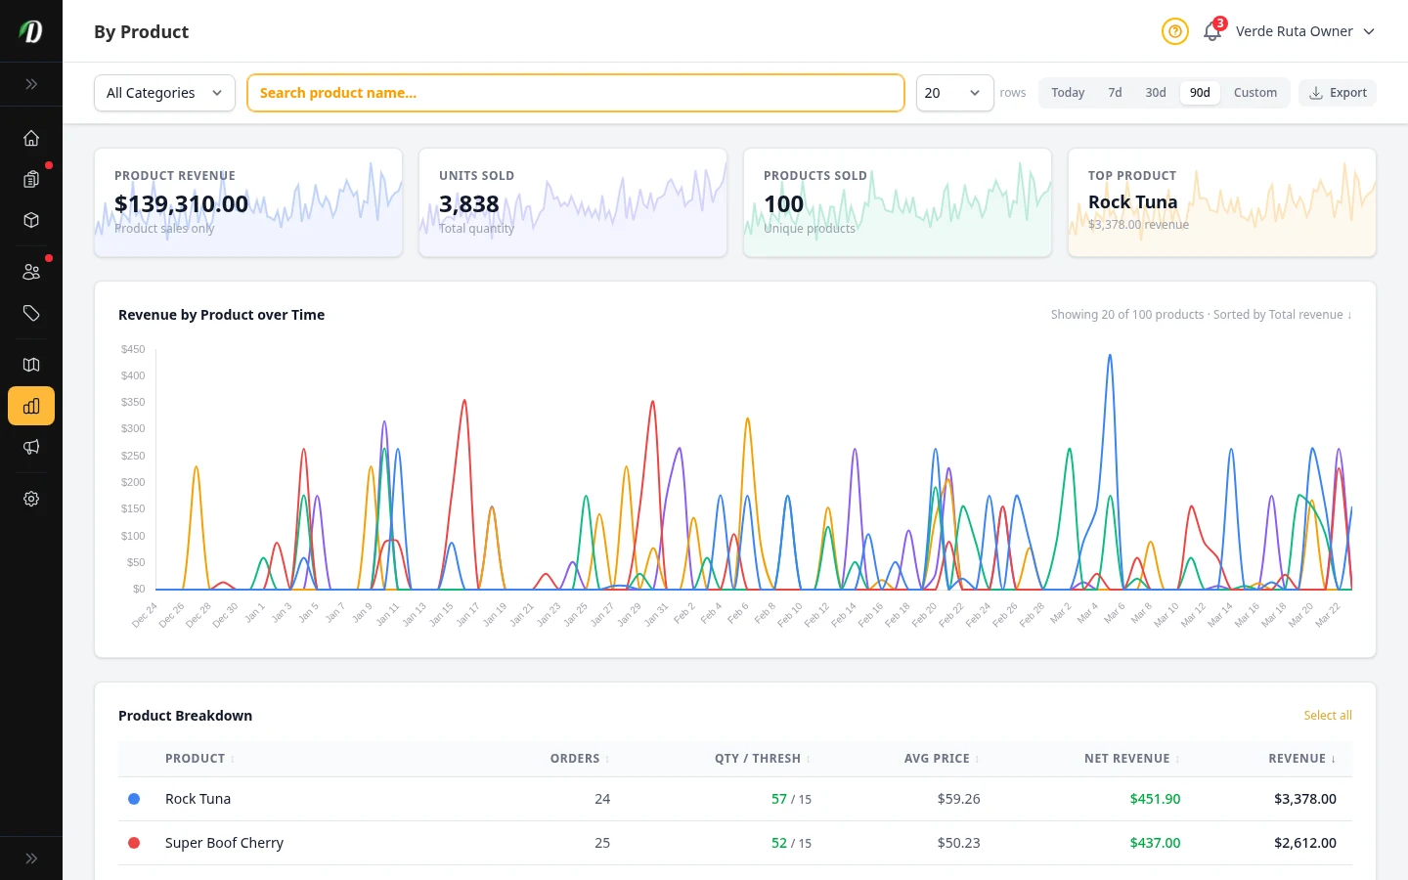This screenshot has height=880, width=1408.
Task: Open the Orders clipboard icon with notification dot
Action: point(31,180)
